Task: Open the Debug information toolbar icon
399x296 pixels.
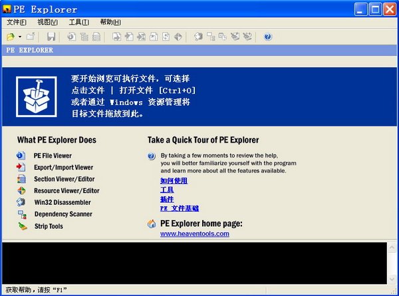Action: (x=154, y=37)
